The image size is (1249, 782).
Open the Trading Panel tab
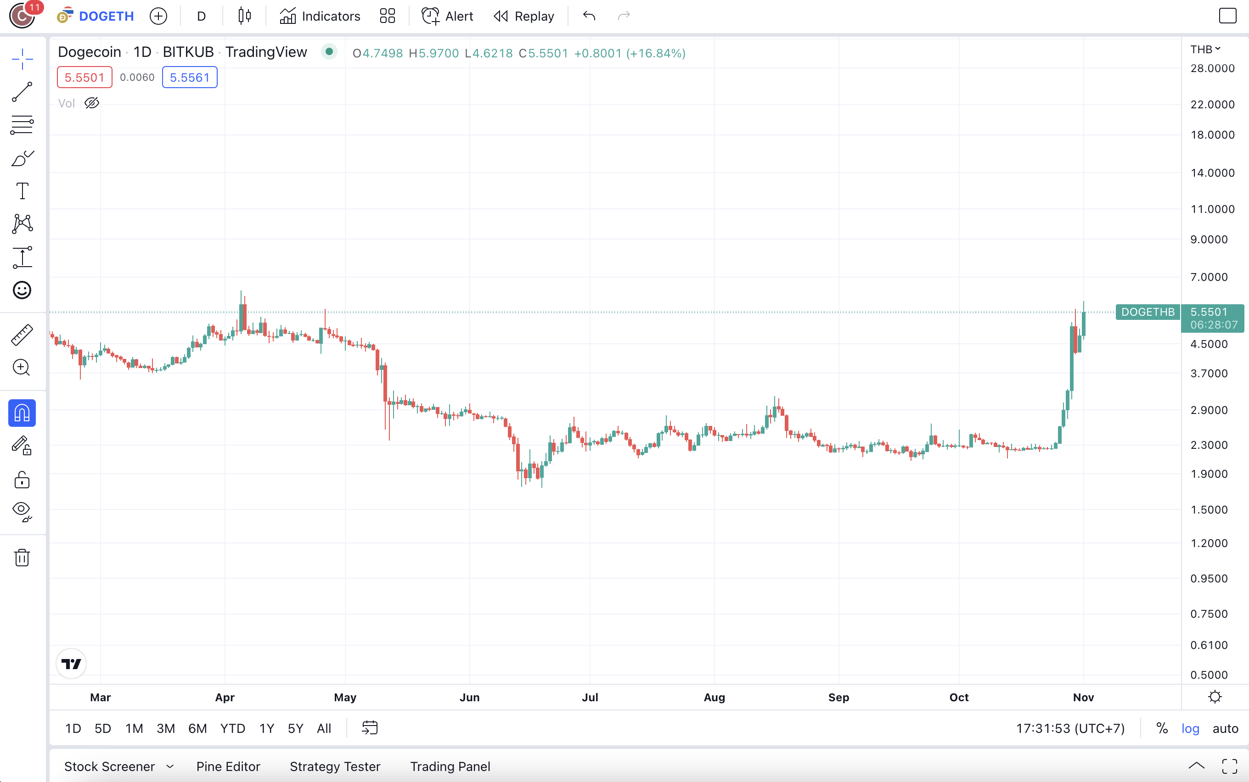pyautogui.click(x=450, y=766)
